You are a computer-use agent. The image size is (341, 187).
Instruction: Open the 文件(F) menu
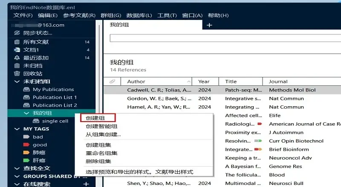click(23, 15)
